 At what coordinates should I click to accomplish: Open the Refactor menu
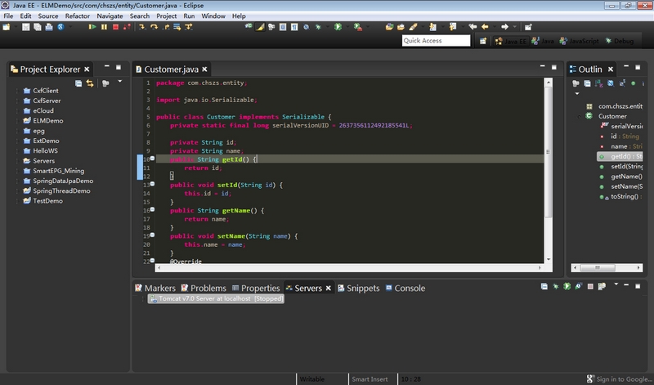[78, 16]
